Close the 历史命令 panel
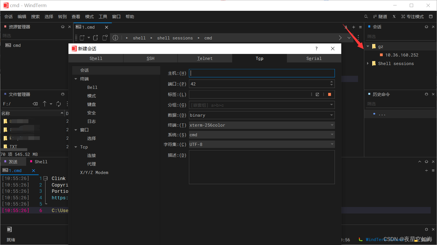Screen dimensions: 437x245 pos(433,94)
